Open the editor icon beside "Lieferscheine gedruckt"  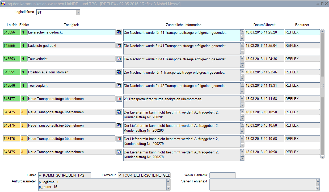coord(119,32)
